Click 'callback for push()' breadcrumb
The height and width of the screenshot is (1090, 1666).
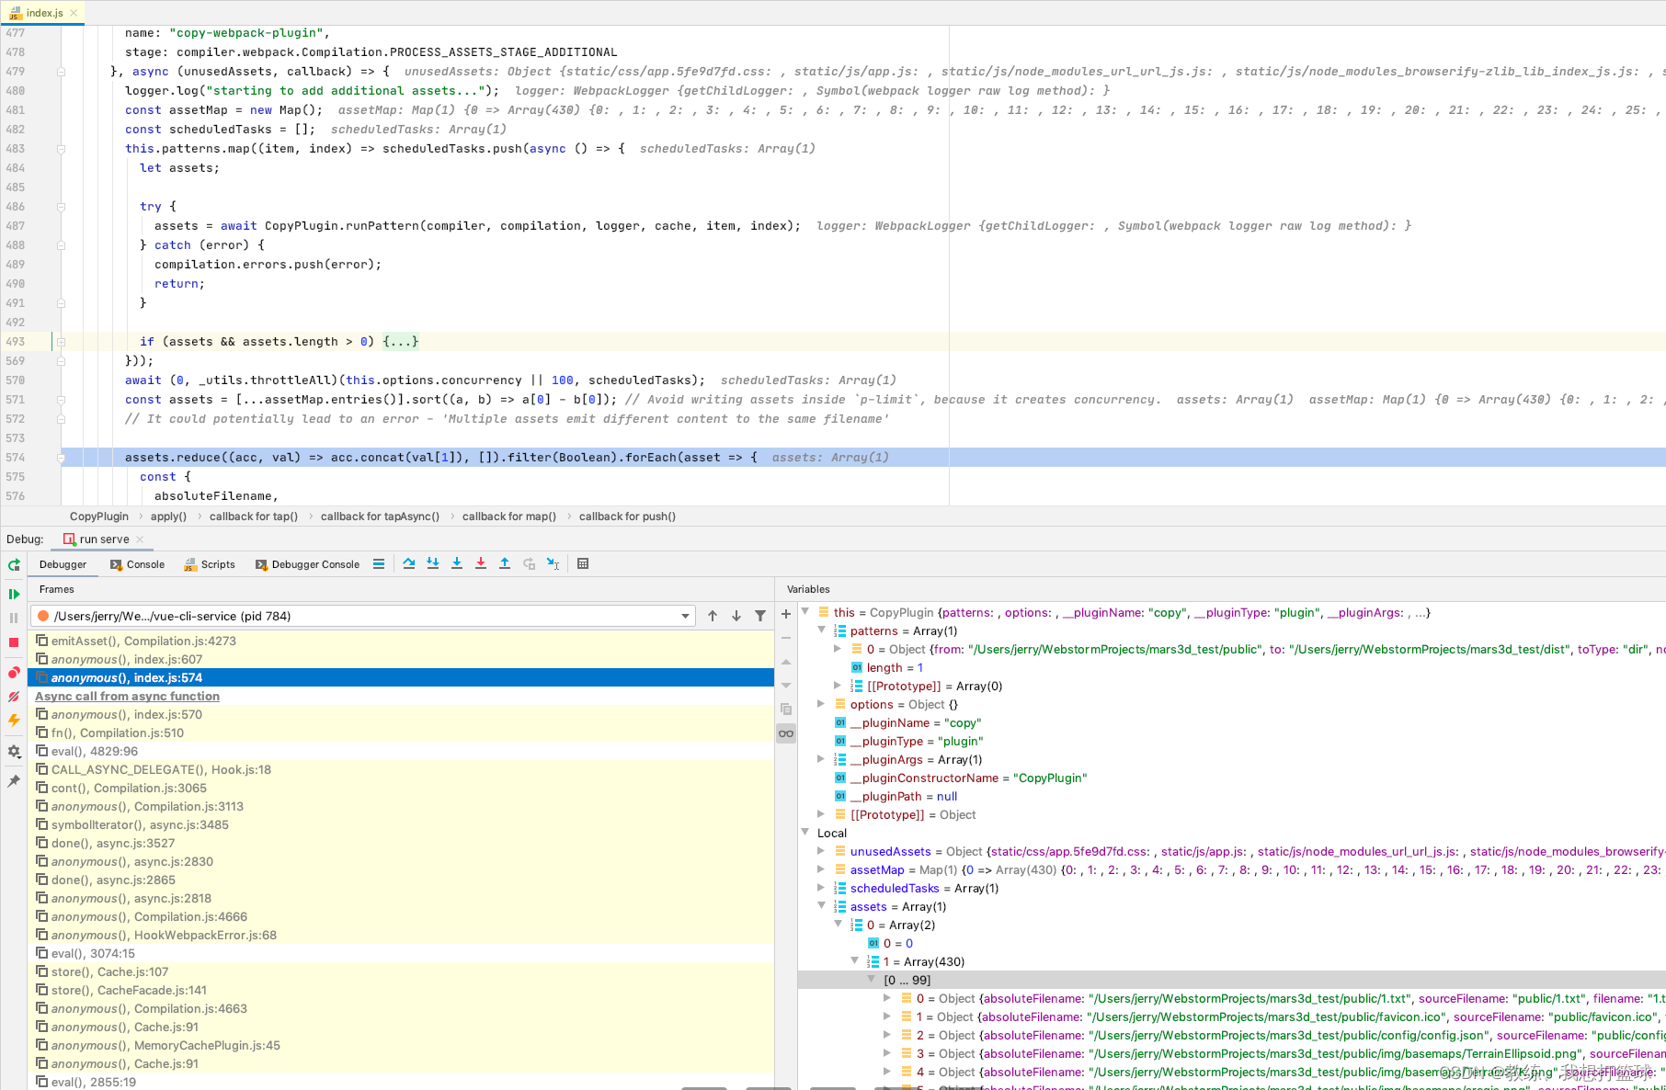click(x=627, y=517)
